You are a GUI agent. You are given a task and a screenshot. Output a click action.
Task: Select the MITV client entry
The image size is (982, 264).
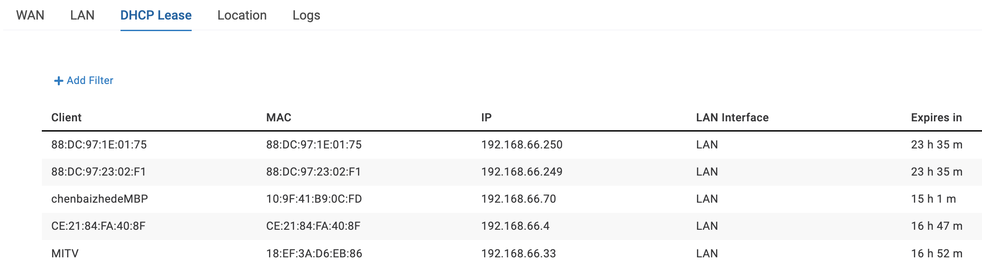[65, 253]
